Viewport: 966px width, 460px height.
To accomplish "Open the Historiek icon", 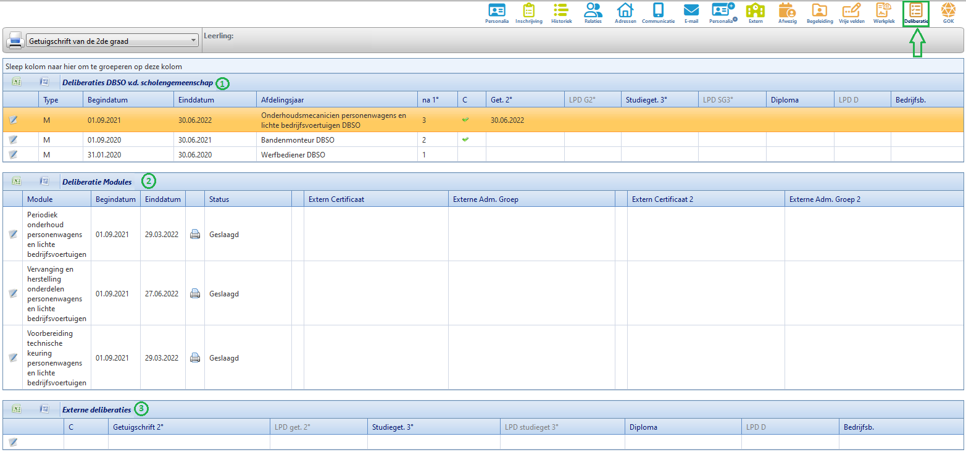I will (561, 10).
